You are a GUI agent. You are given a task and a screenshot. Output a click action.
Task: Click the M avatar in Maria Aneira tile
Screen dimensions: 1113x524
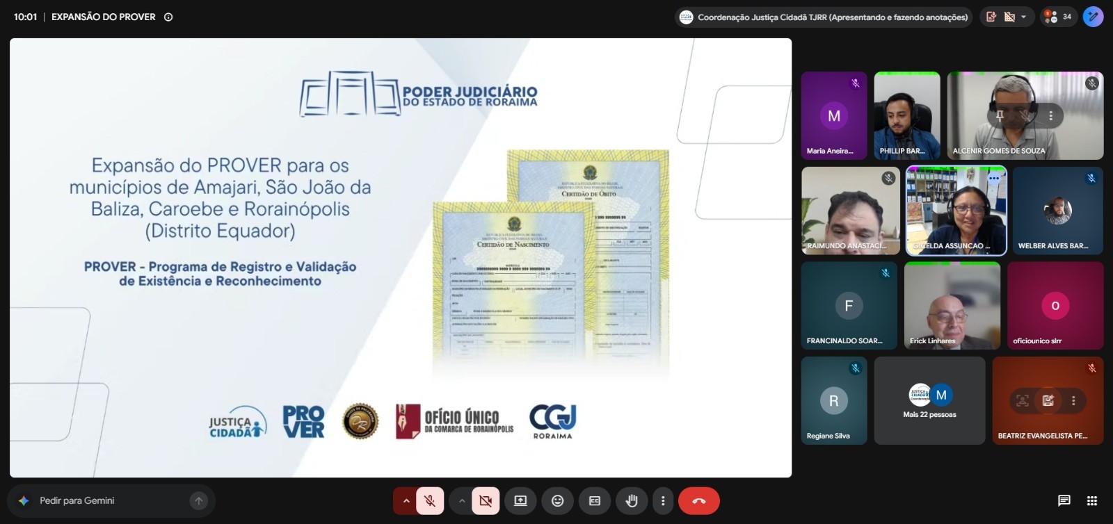click(x=834, y=116)
